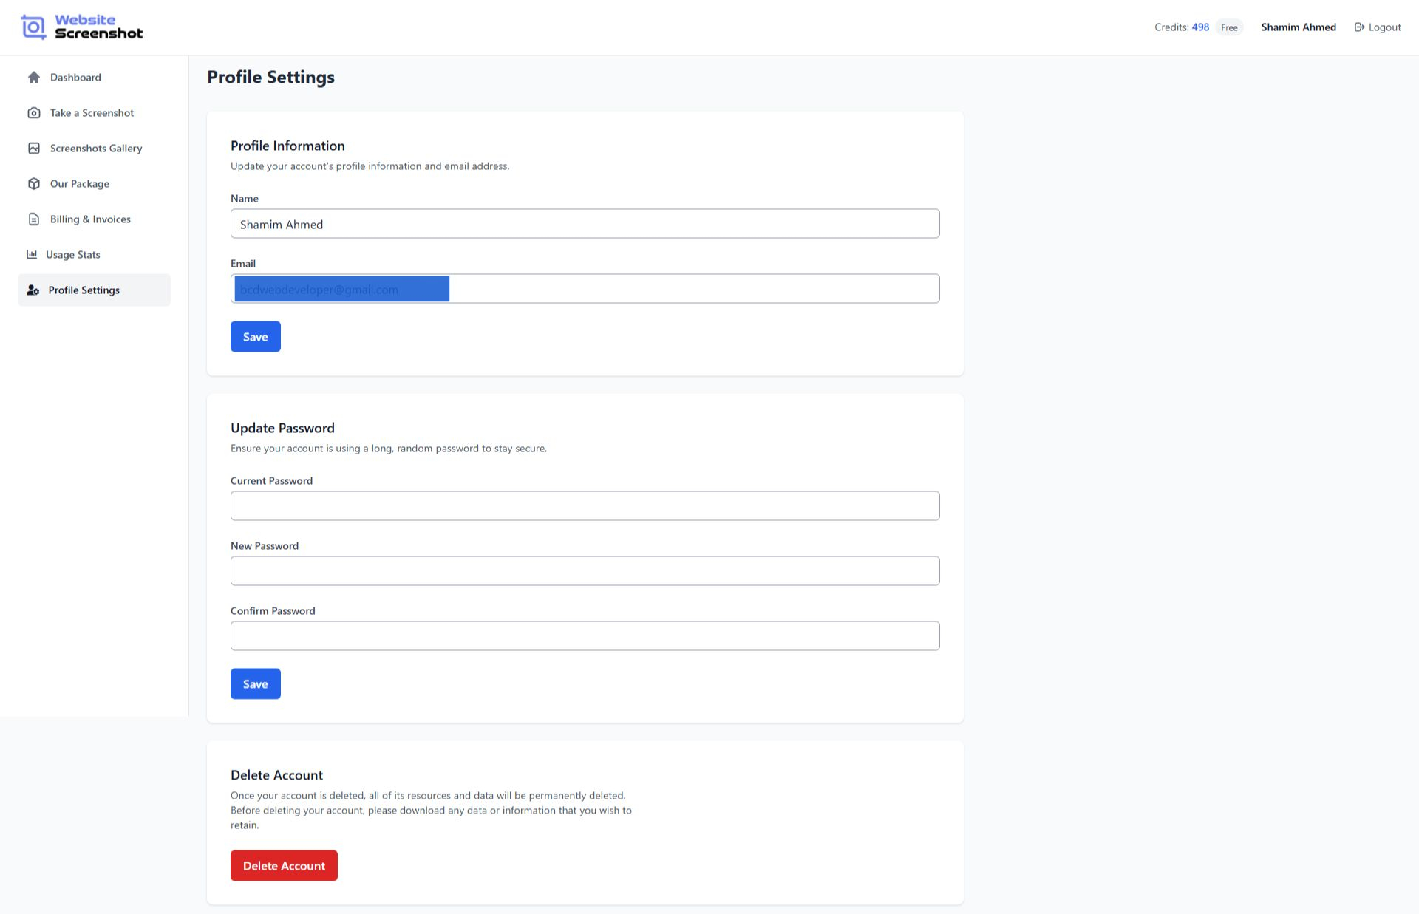Click the Website Screenshot logo icon
Screen dimensions: 1419x914
pos(33,27)
